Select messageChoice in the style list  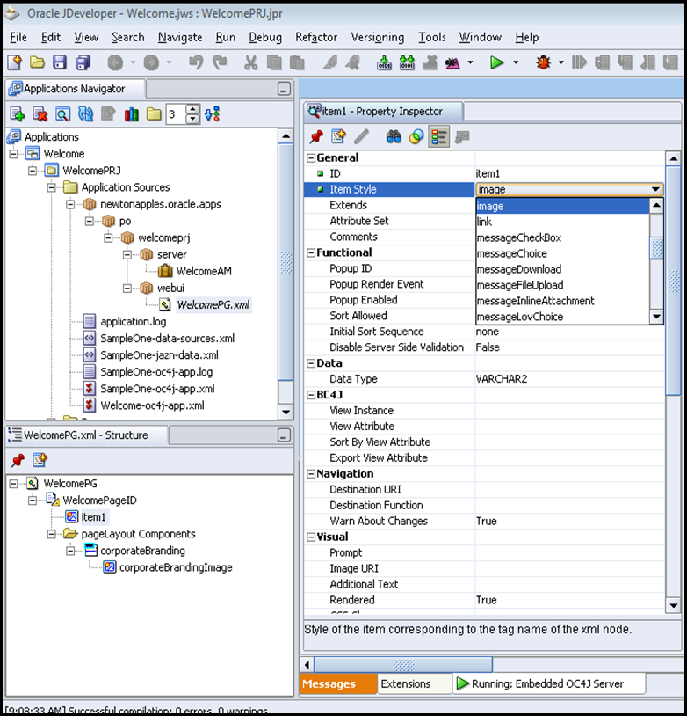562,253
